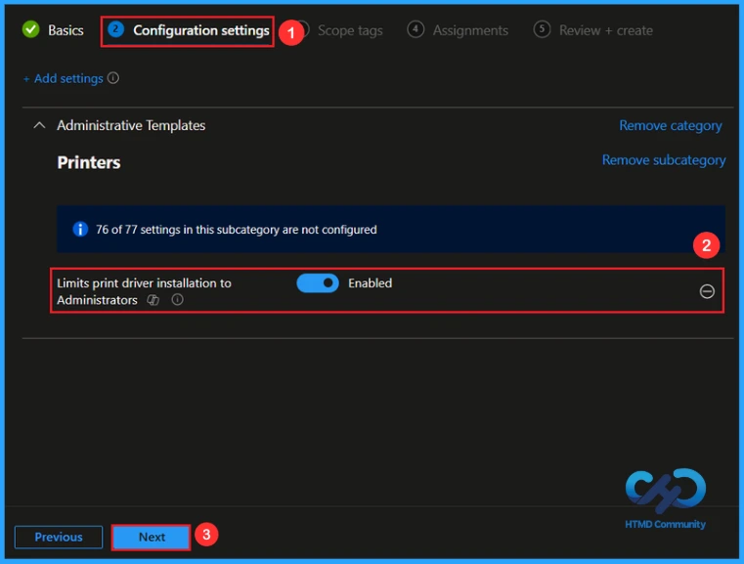744x564 pixels.
Task: Click the Administrative Templates heading text
Action: [131, 126]
